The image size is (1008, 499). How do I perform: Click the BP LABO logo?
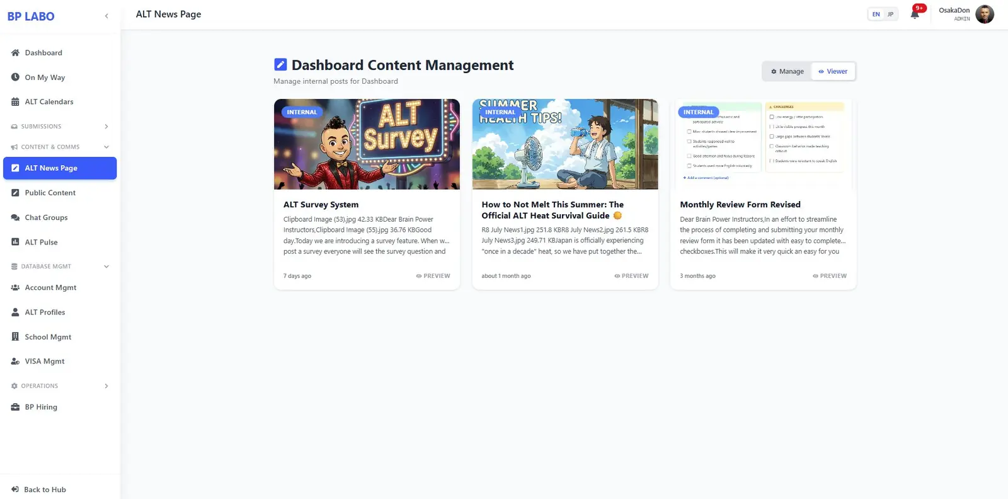(31, 16)
